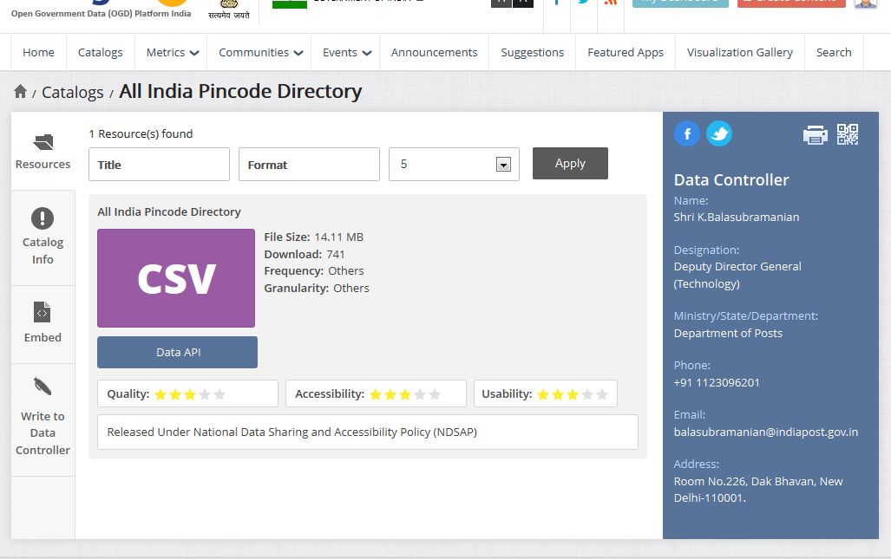Click the home icon in the breadcrumb
Screen dimensions: 891x559
click(x=21, y=91)
